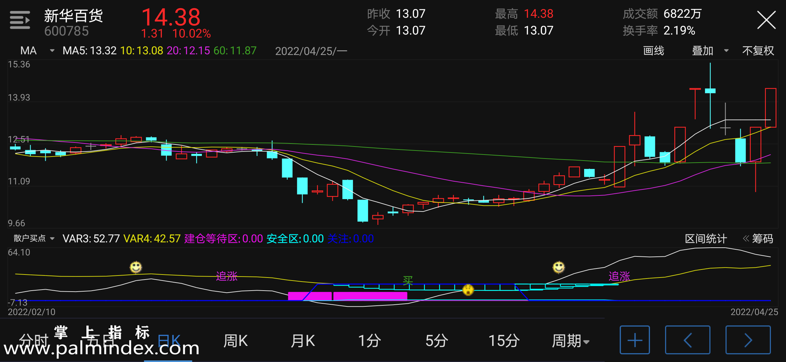The image size is (786, 362).
Task: Click the MA 60: 11.87 value
Action: [235, 51]
